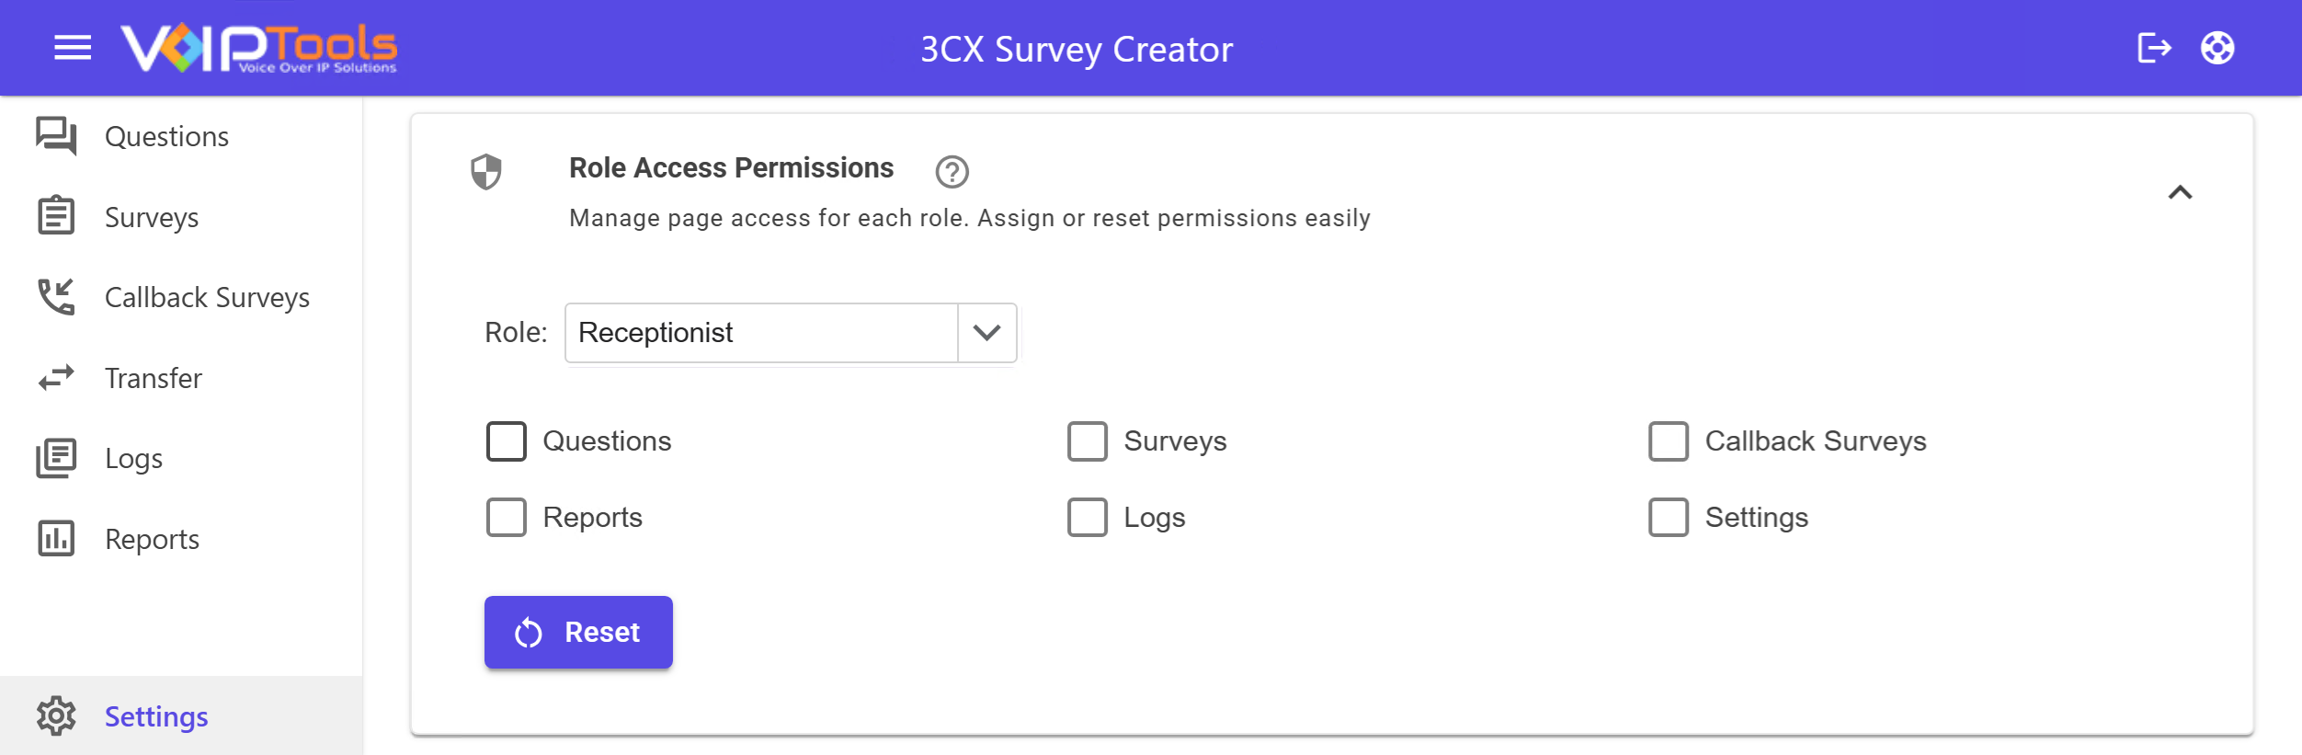Click the help question mark icon

(952, 172)
